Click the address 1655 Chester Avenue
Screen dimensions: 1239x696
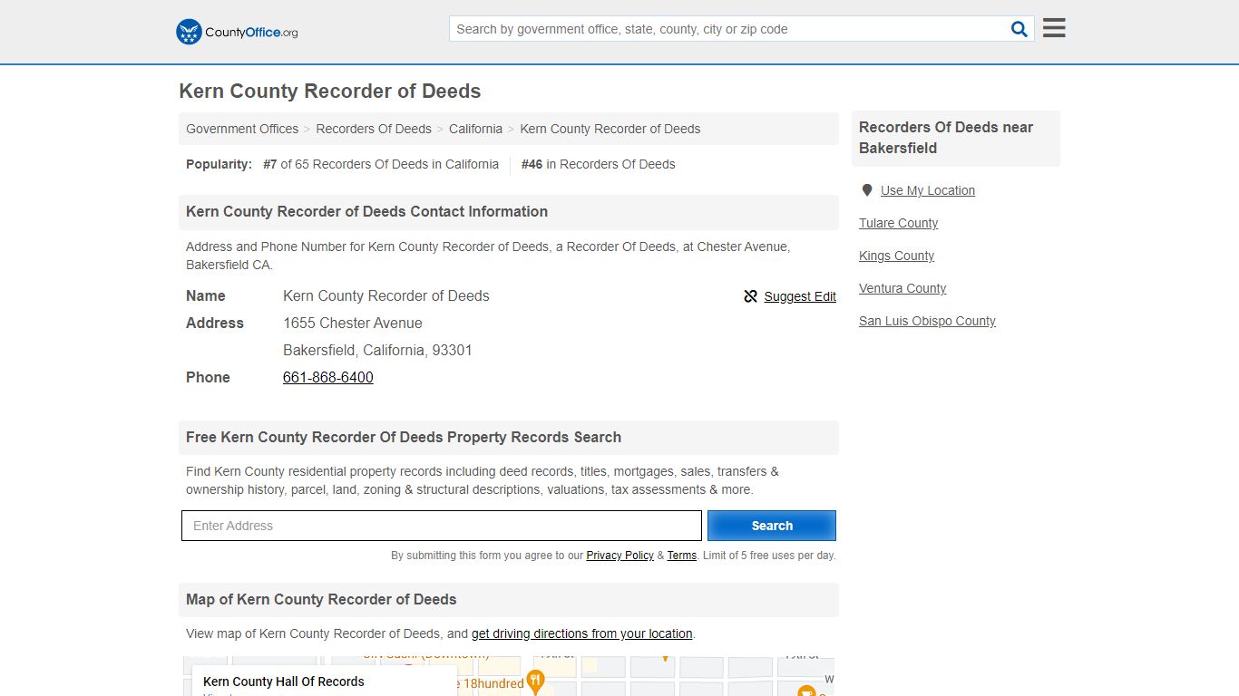(353, 323)
